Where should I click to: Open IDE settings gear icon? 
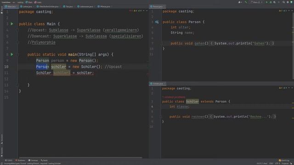288,2
